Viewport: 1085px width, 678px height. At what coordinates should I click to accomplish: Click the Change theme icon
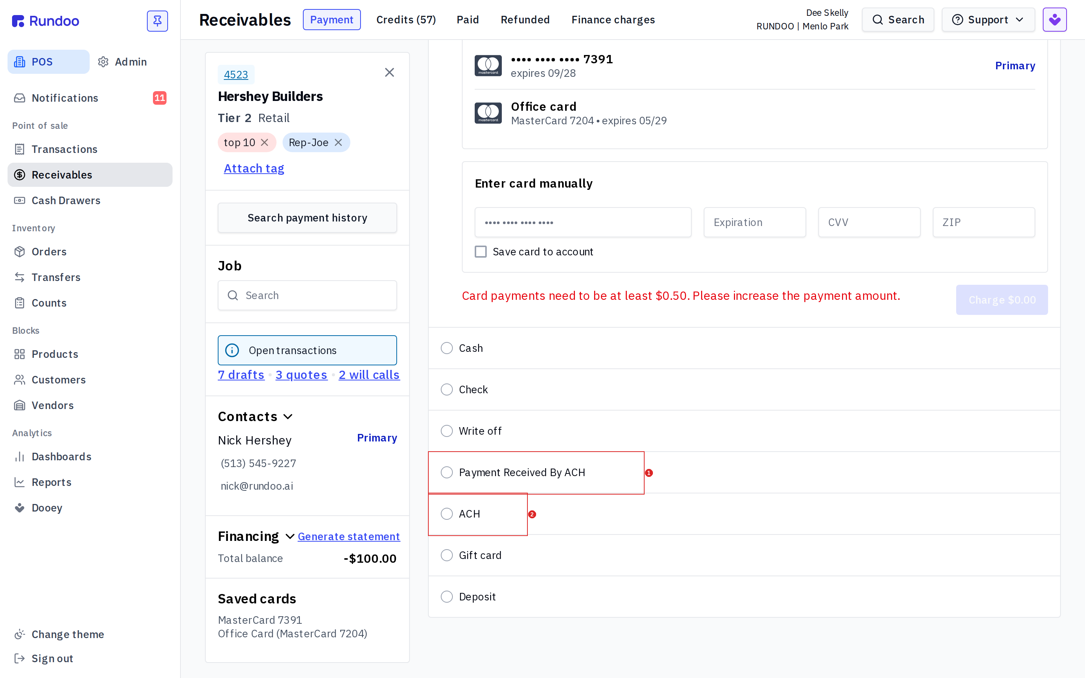pos(19,634)
